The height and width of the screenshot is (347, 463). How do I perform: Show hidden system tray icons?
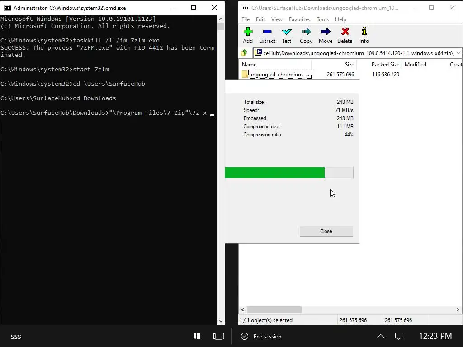point(381,336)
